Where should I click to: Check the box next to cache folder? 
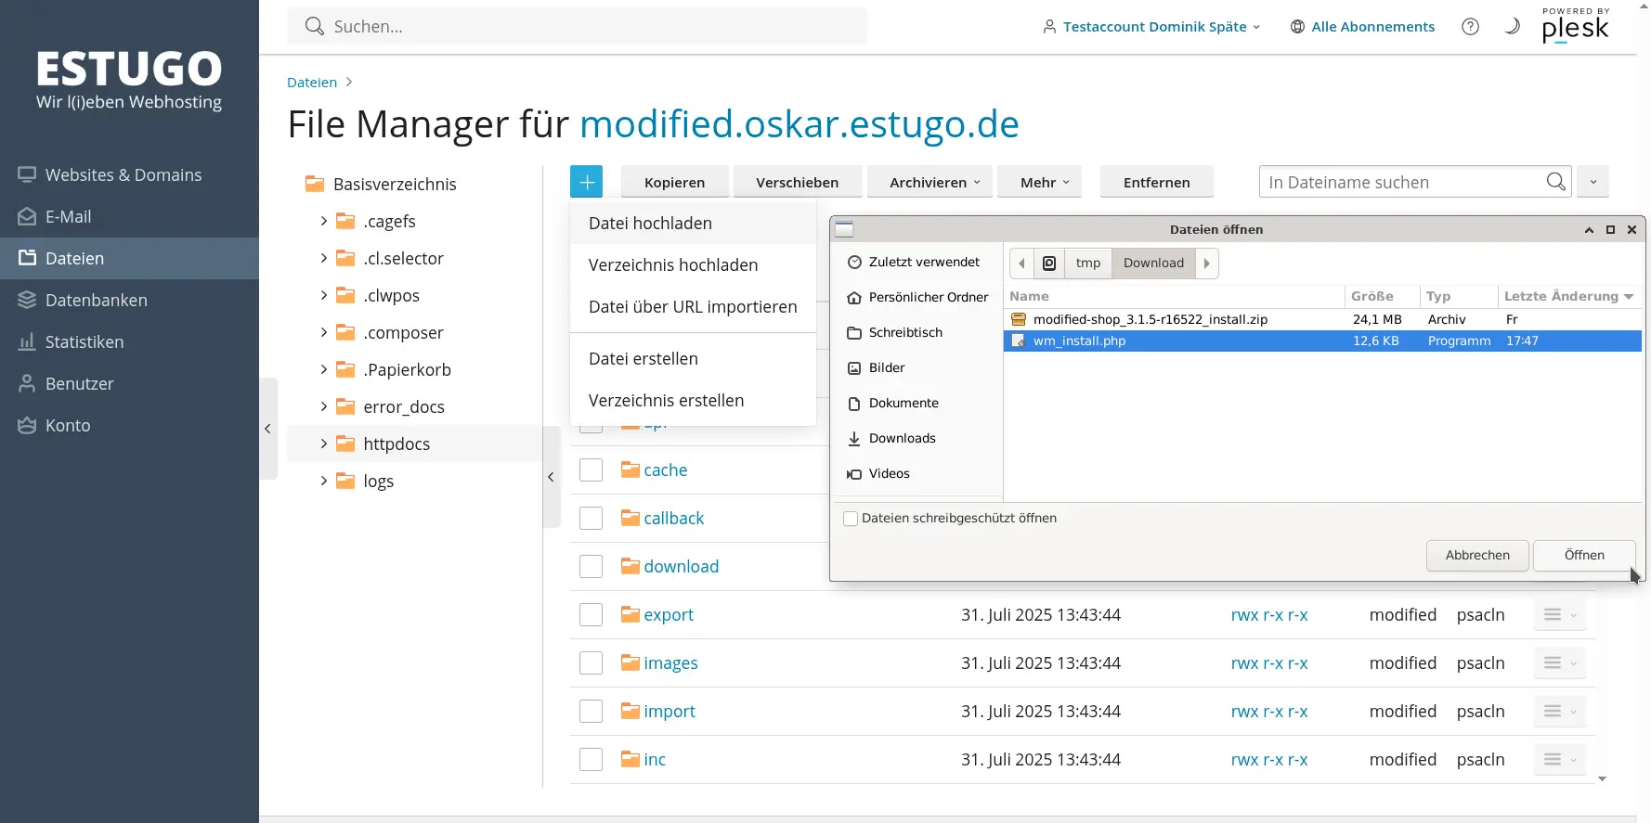(591, 470)
